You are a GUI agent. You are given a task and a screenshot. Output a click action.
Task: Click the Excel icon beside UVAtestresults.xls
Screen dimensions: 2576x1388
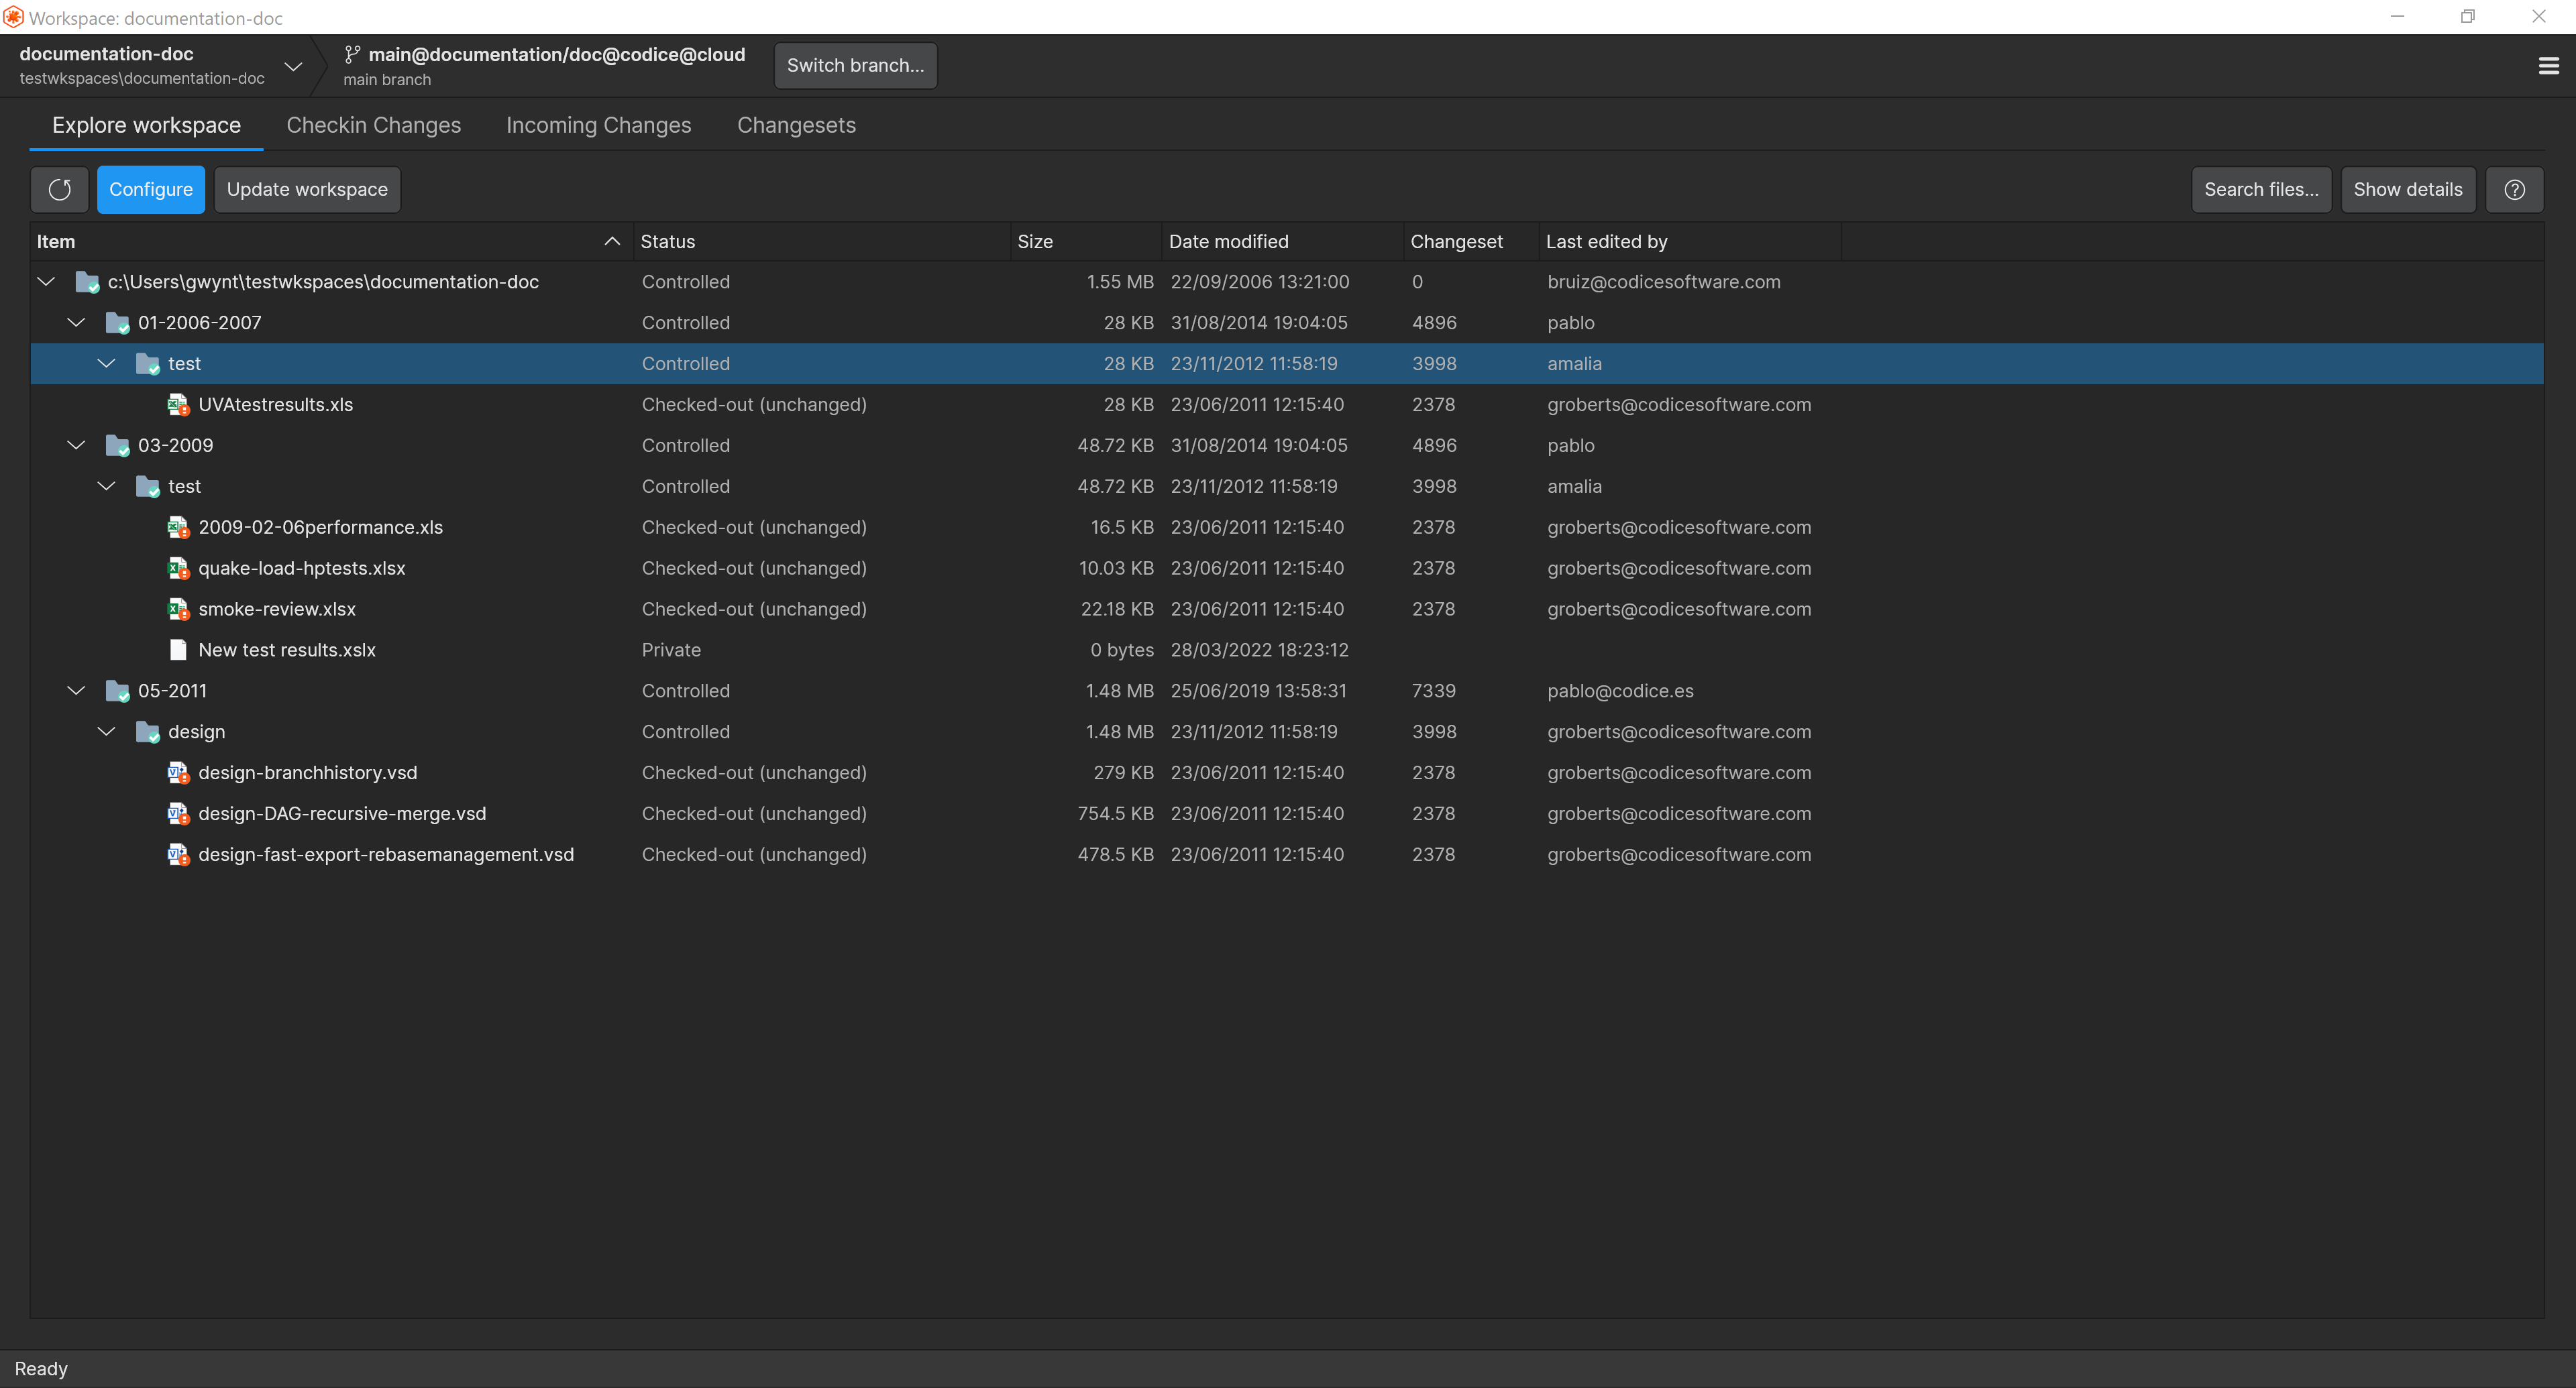pyautogui.click(x=178, y=405)
